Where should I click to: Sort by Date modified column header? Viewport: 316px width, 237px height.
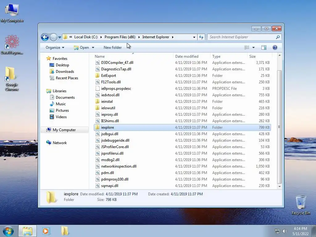click(x=187, y=56)
